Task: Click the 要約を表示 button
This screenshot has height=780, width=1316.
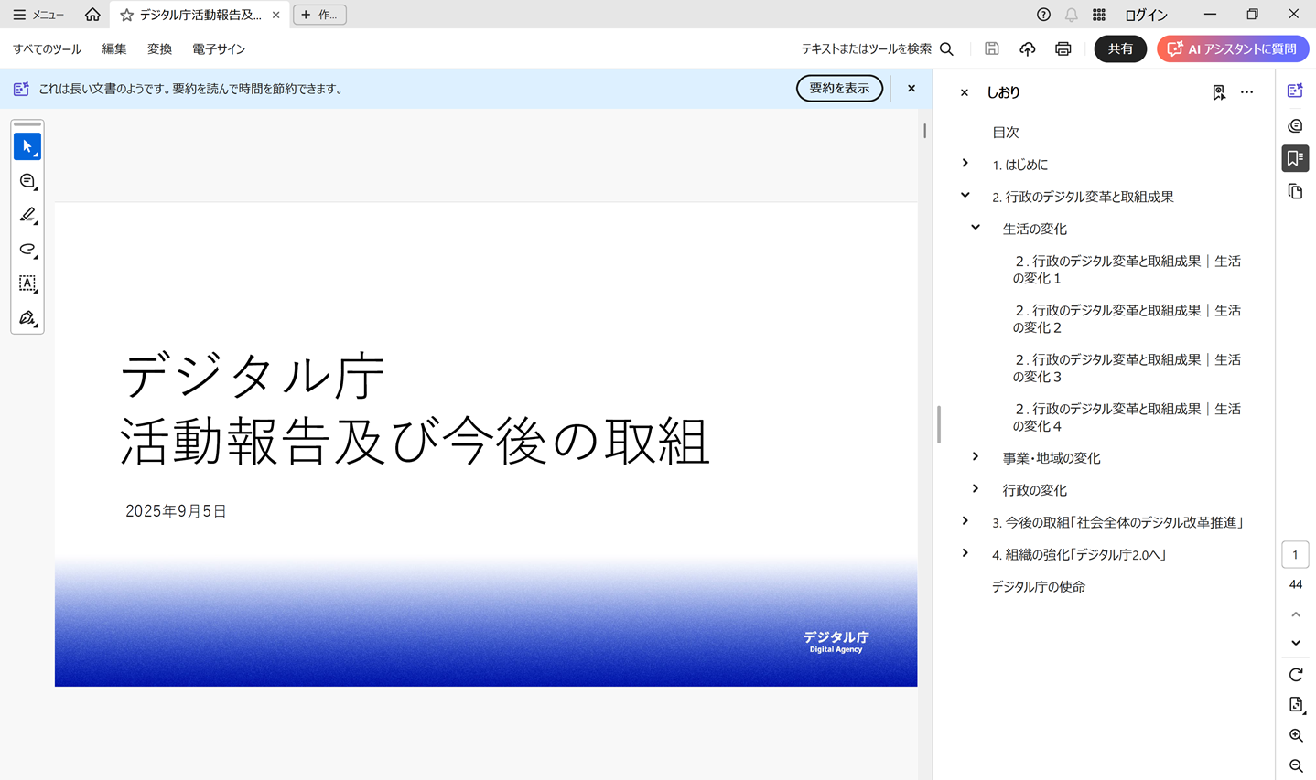Action: click(x=839, y=89)
